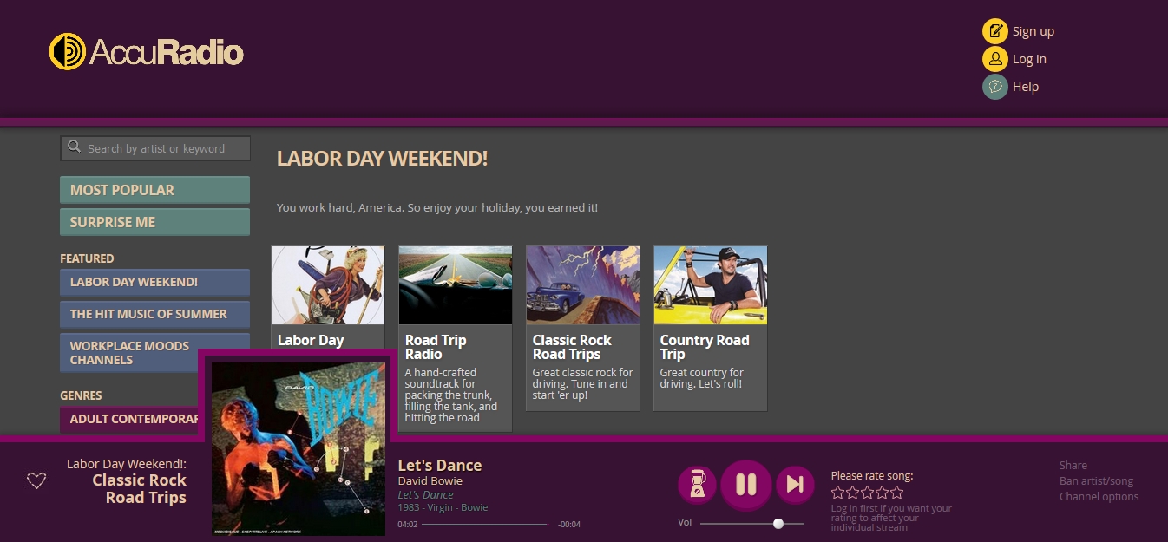Click the LABOR DAY WEEKEND! page heading
The height and width of the screenshot is (542, 1168).
383,159
